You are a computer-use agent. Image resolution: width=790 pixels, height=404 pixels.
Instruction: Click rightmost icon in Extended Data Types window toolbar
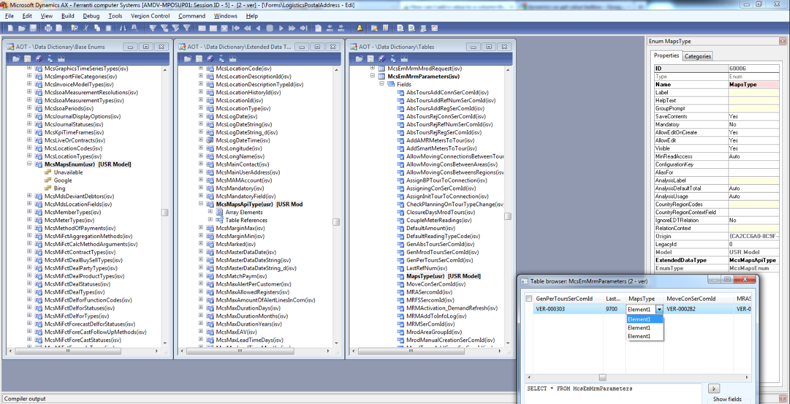[x=234, y=59]
